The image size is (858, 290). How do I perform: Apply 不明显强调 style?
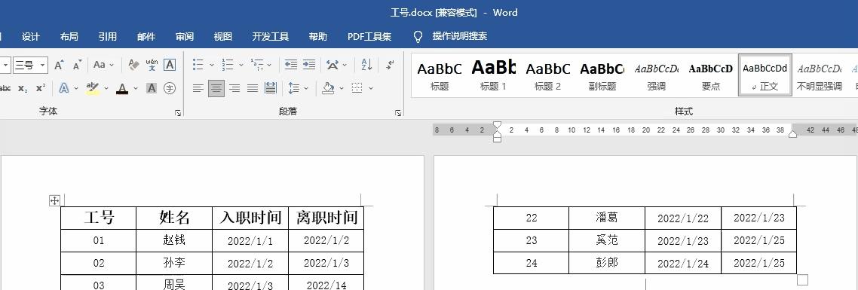819,75
